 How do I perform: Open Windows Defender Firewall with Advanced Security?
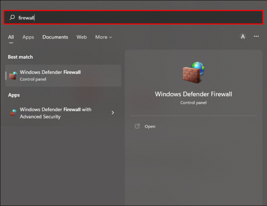(x=63, y=113)
